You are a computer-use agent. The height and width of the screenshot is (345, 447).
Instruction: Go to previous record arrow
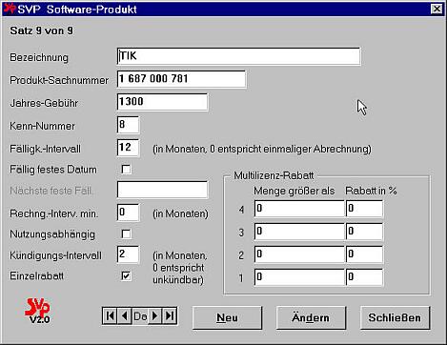[x=125, y=315]
